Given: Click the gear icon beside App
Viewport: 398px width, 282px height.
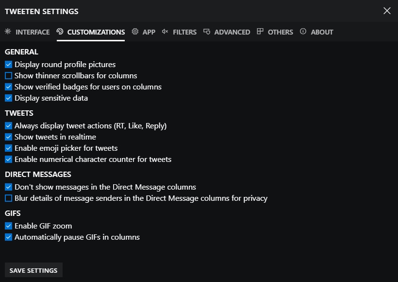Looking at the screenshot, I should tap(135, 32).
